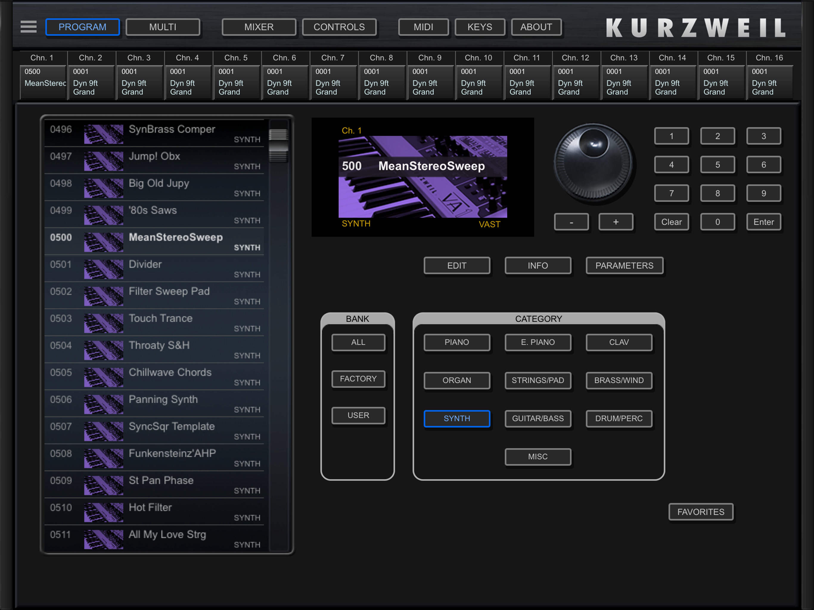This screenshot has height=610, width=814.
Task: Select the FACTORY bank
Action: (358, 379)
